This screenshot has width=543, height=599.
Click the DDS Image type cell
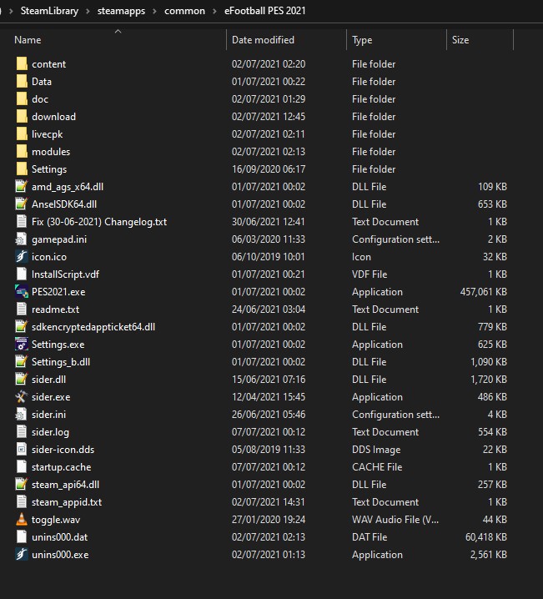tap(376, 450)
